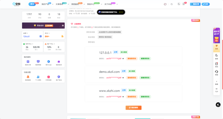Open 文章模块 menu item
223x119 pixels.
click(x=59, y=4)
